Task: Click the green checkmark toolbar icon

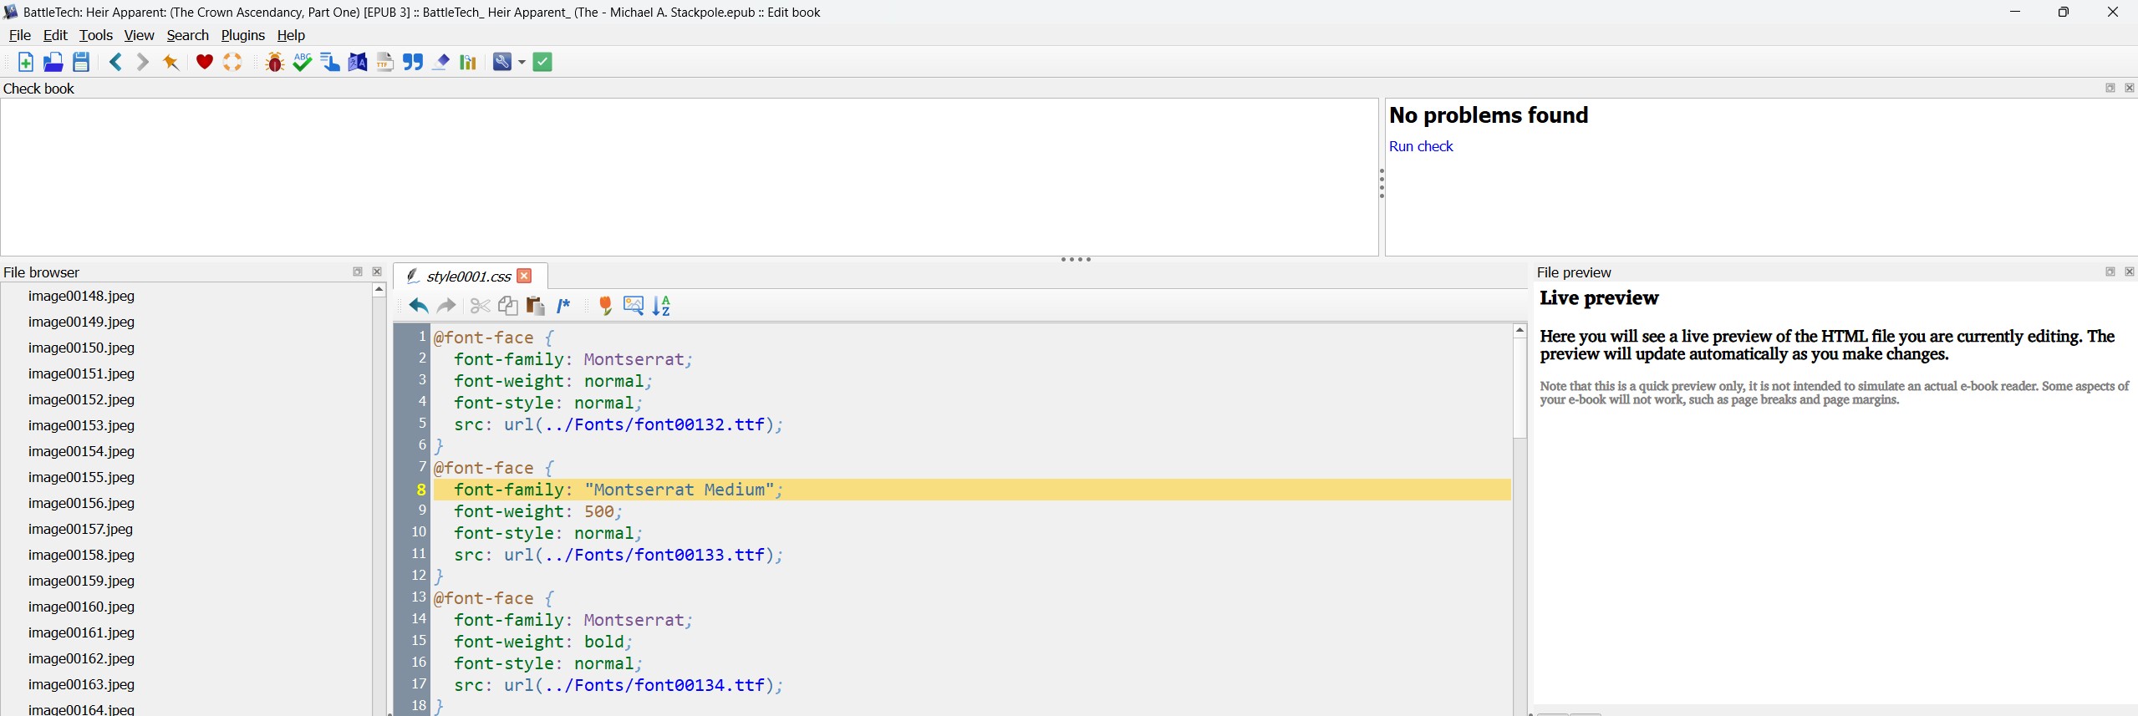Action: coord(542,62)
